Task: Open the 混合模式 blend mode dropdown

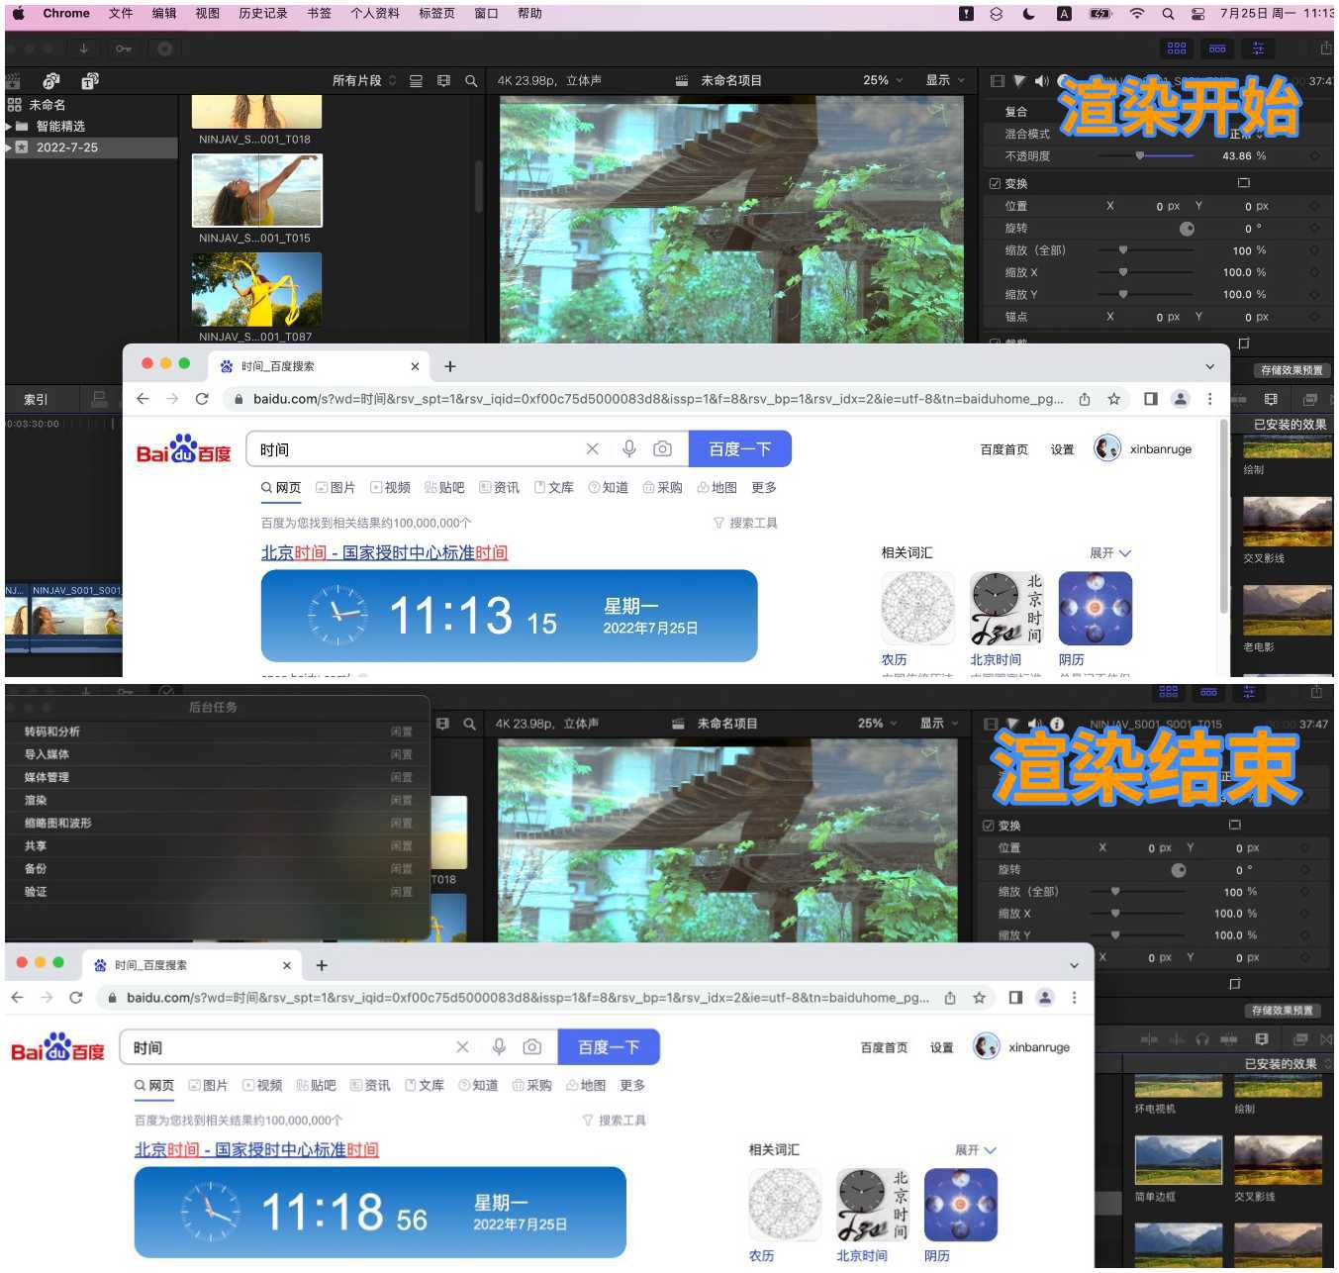Action: click(1257, 135)
